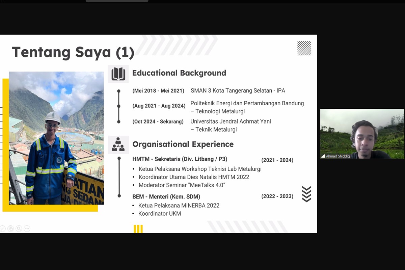Viewport: 405px width, 270px height.
Task: Click the Educational Background heading
Action: 179,73
